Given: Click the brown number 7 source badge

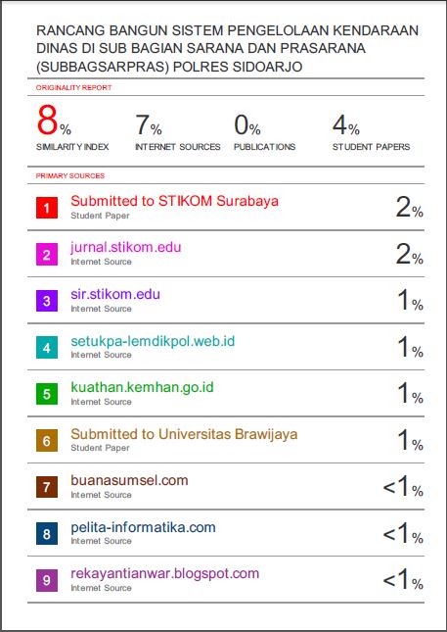Looking at the screenshot, I should pyautogui.click(x=47, y=487).
